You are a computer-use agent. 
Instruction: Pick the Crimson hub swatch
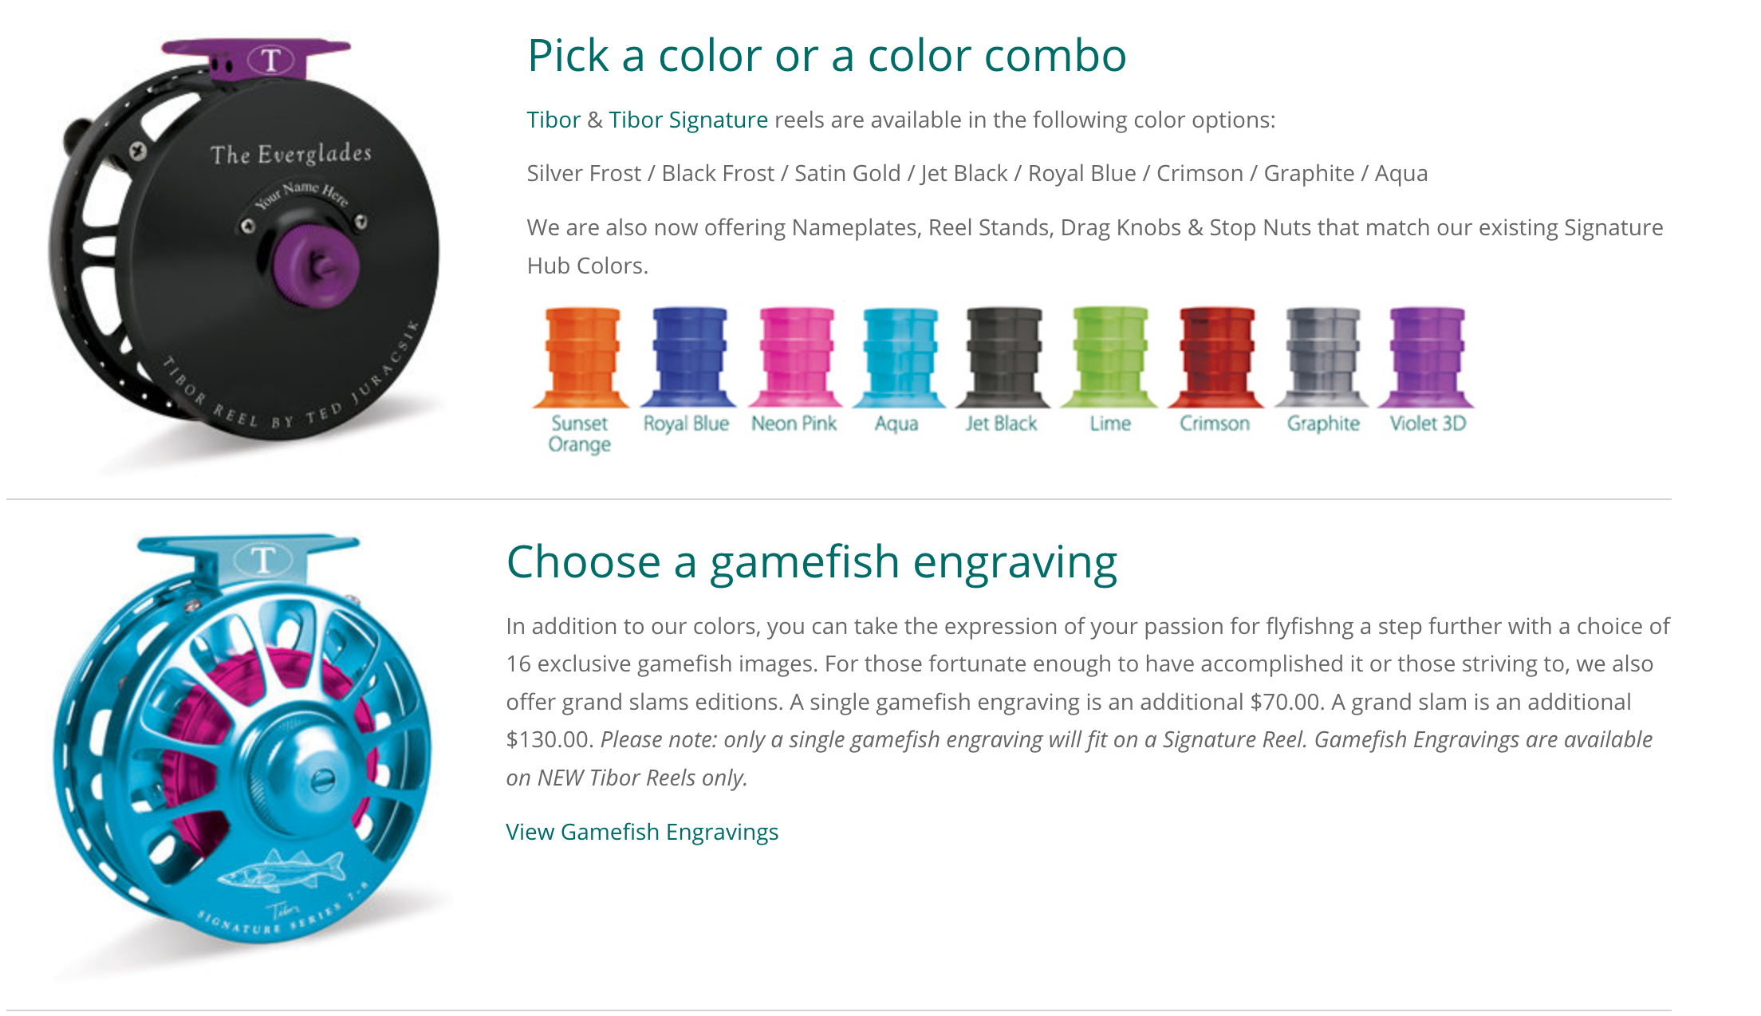[1216, 358]
